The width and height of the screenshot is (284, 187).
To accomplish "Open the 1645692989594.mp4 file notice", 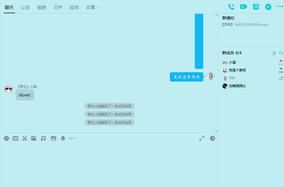I will click(245, 24).
